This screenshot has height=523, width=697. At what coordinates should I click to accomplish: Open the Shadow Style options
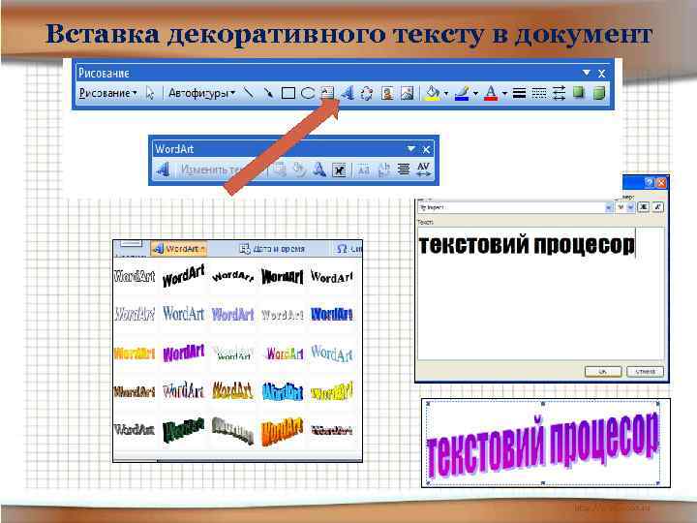[578, 93]
